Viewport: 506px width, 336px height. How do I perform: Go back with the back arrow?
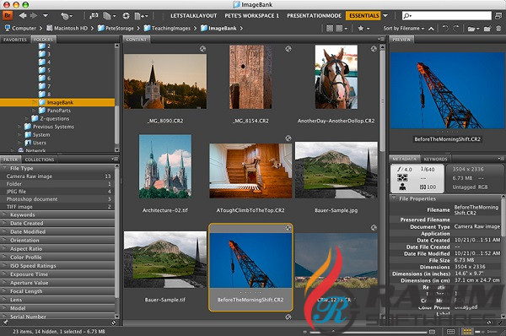click(22, 15)
